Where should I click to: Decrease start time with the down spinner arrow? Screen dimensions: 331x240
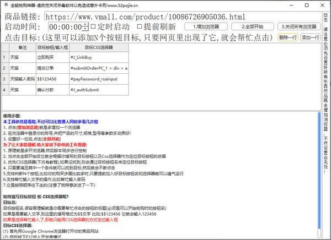pos(86,29)
